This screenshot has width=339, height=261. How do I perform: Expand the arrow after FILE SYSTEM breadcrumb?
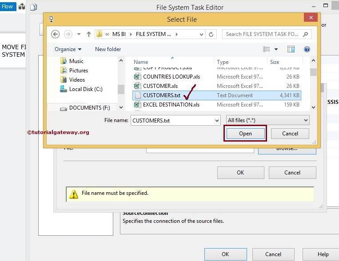tap(177, 34)
